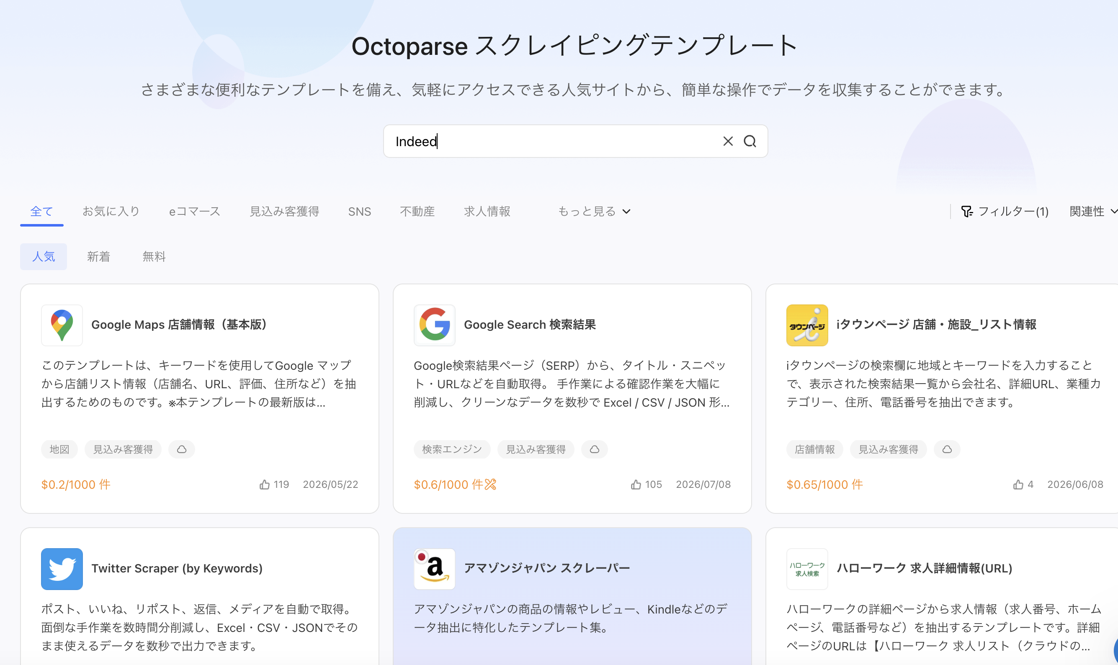Open フィルター(1) filter options
The height and width of the screenshot is (665, 1118).
(x=1005, y=211)
